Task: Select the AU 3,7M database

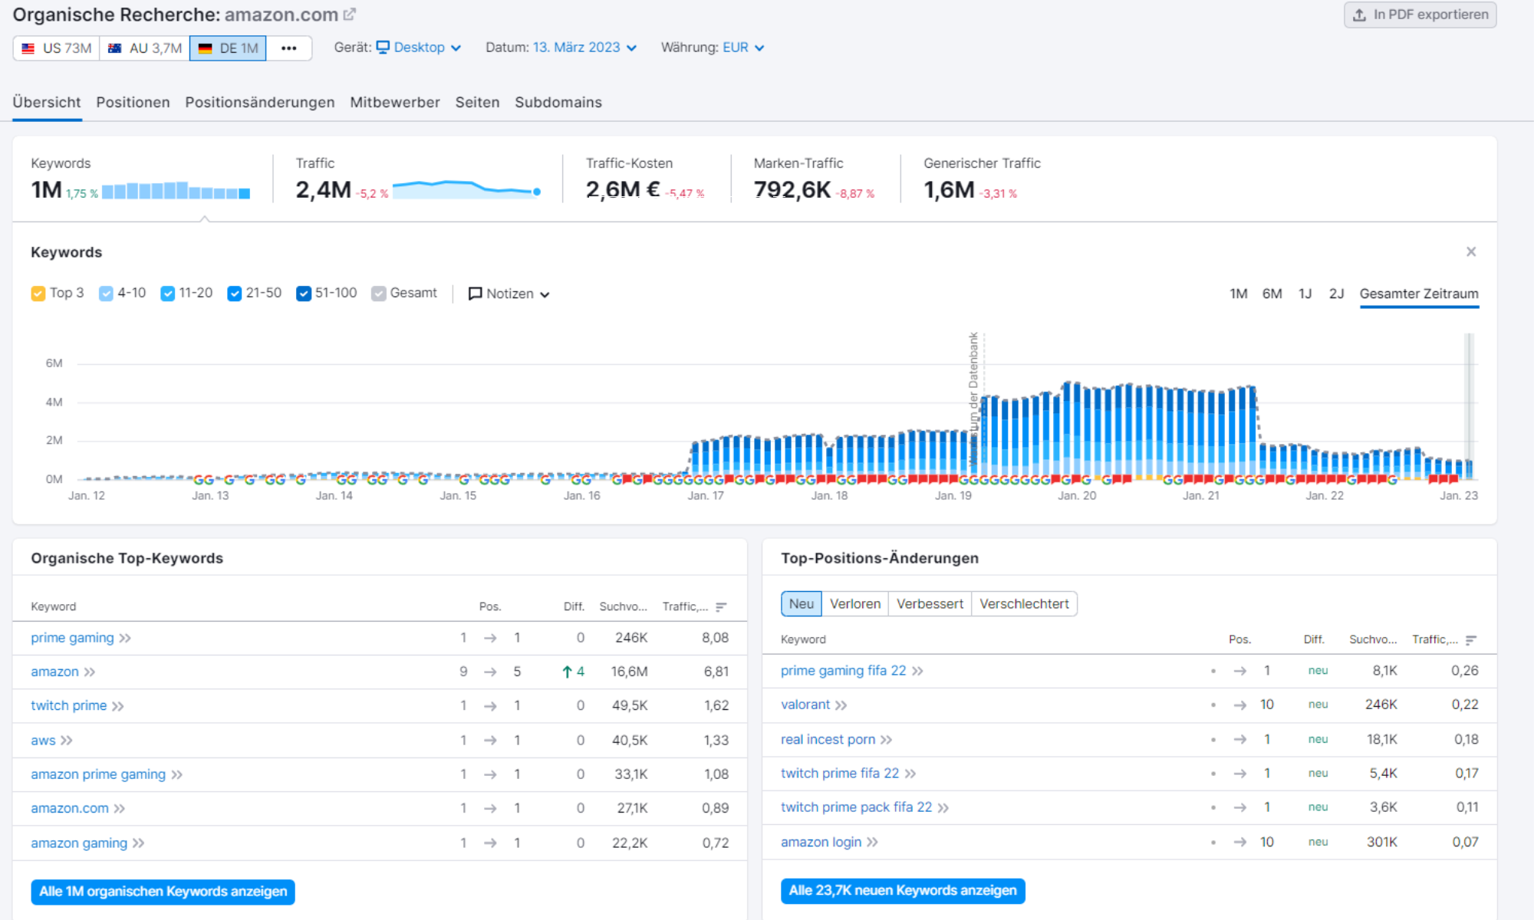Action: 144,48
